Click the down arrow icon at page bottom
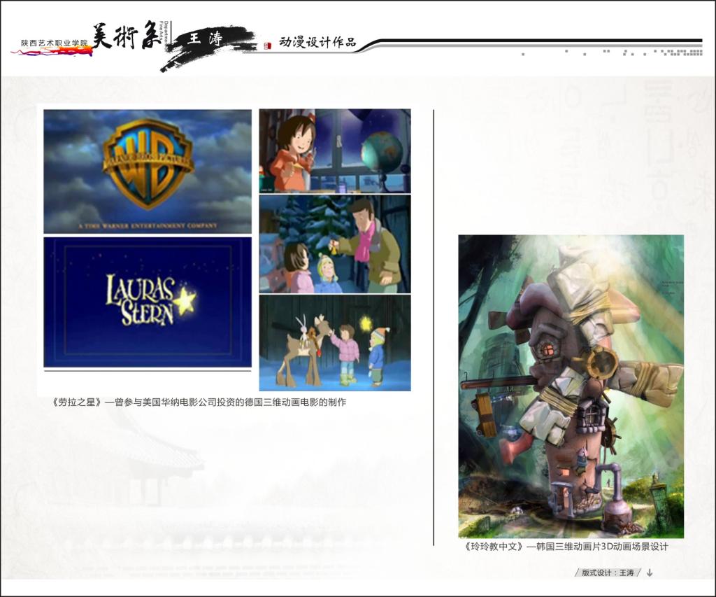The width and height of the screenshot is (716, 597). click(650, 573)
